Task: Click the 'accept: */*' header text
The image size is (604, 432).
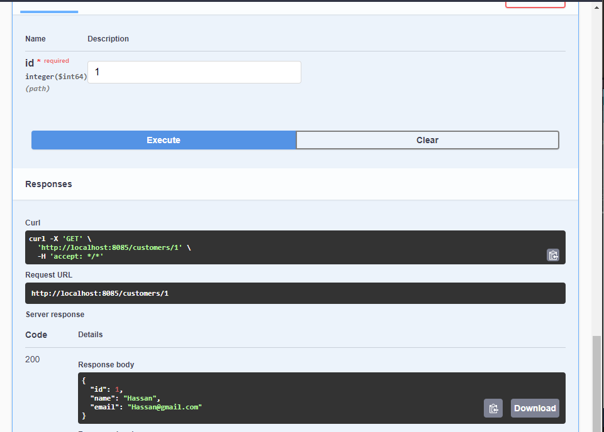Action: pyautogui.click(x=77, y=256)
